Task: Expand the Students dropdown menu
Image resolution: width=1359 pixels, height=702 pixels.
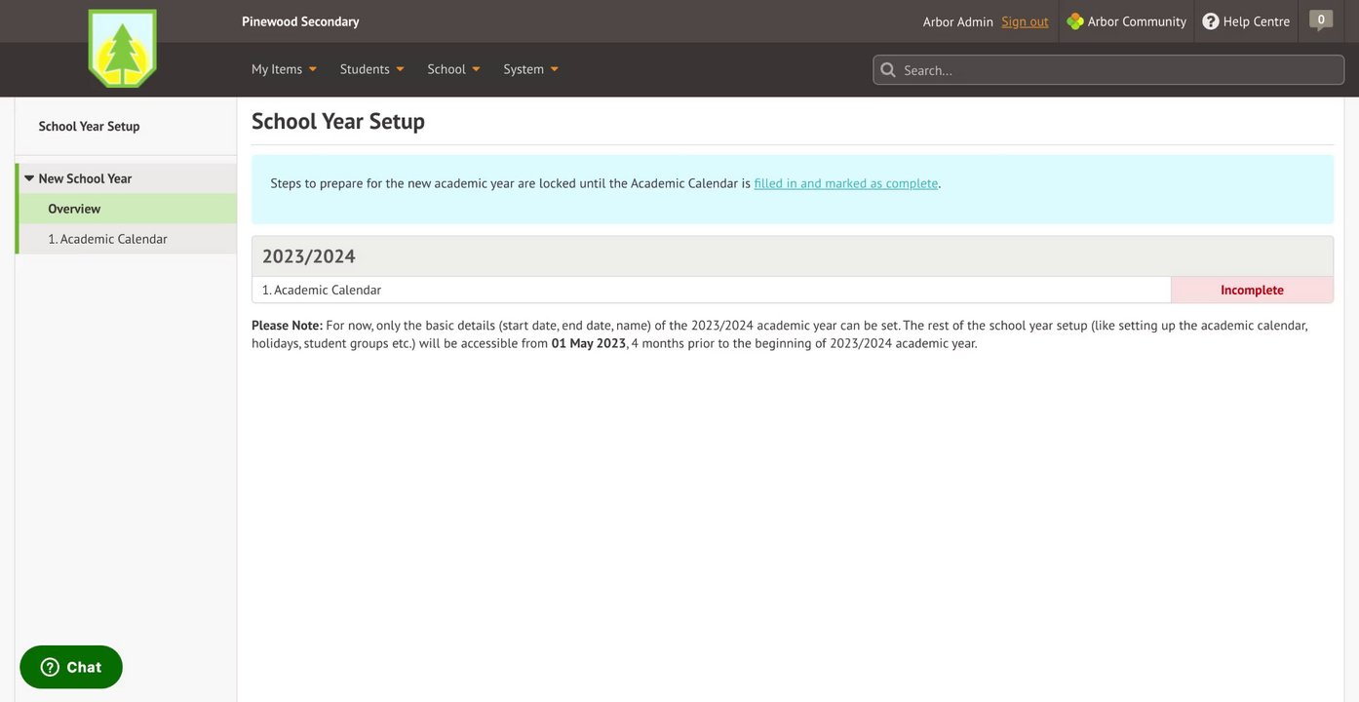Action: (371, 69)
